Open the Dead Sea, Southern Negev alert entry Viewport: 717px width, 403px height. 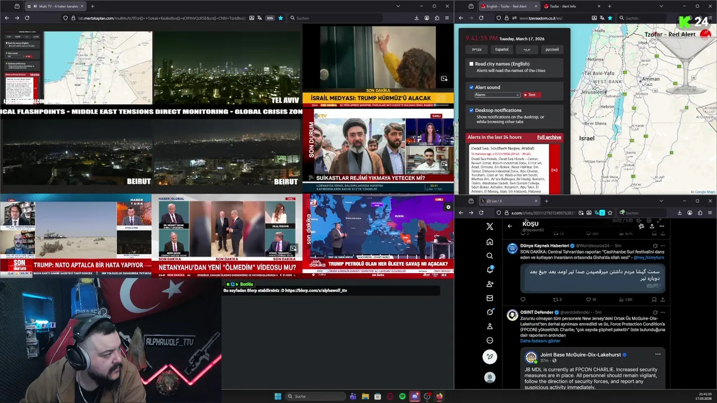click(x=509, y=170)
